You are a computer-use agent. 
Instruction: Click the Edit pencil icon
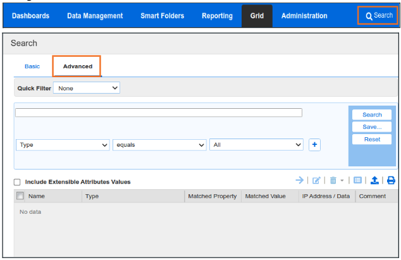(316, 180)
